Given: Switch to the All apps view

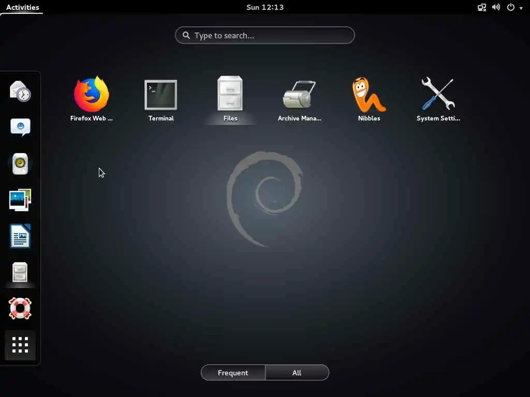Looking at the screenshot, I should point(297,372).
